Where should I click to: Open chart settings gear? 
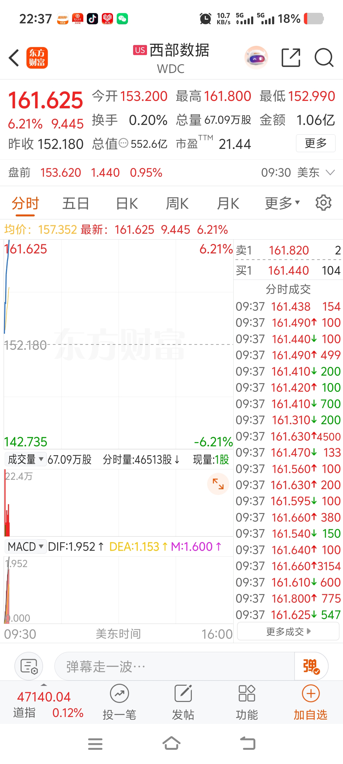(323, 203)
